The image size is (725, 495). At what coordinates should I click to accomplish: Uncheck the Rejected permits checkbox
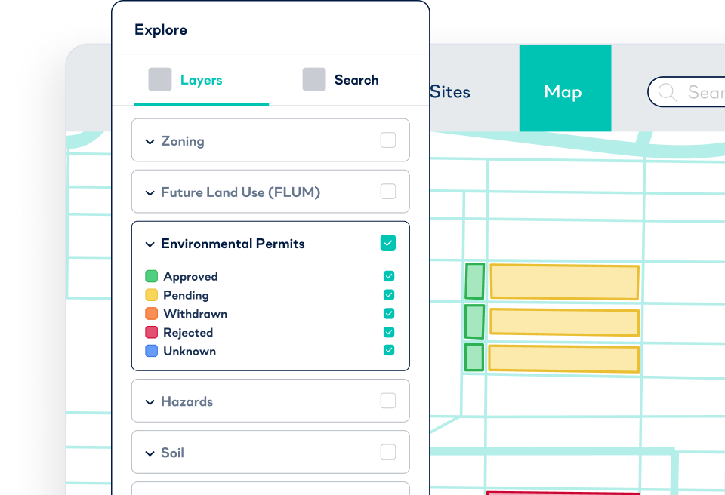tap(389, 332)
